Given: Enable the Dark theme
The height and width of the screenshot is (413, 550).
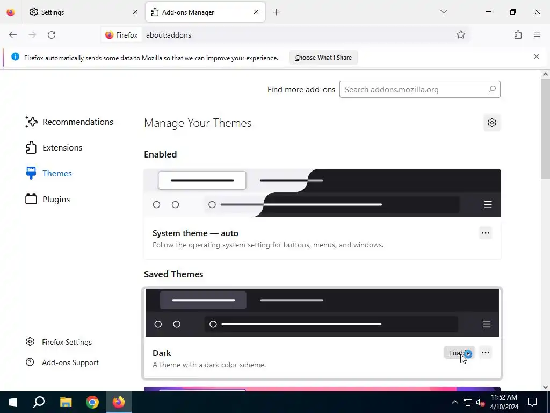Looking at the screenshot, I should (460, 353).
